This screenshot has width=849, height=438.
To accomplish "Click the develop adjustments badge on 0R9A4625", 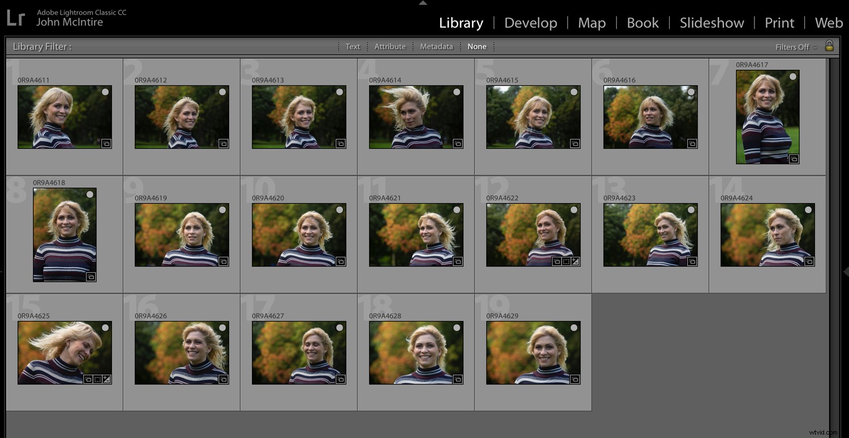I will click(x=106, y=379).
